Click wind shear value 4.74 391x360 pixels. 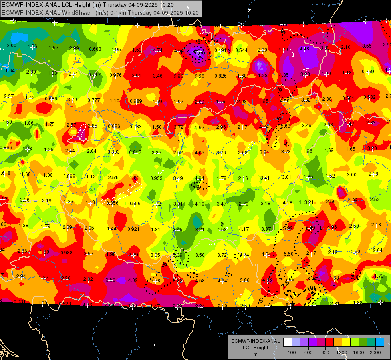[x=158, y=50]
